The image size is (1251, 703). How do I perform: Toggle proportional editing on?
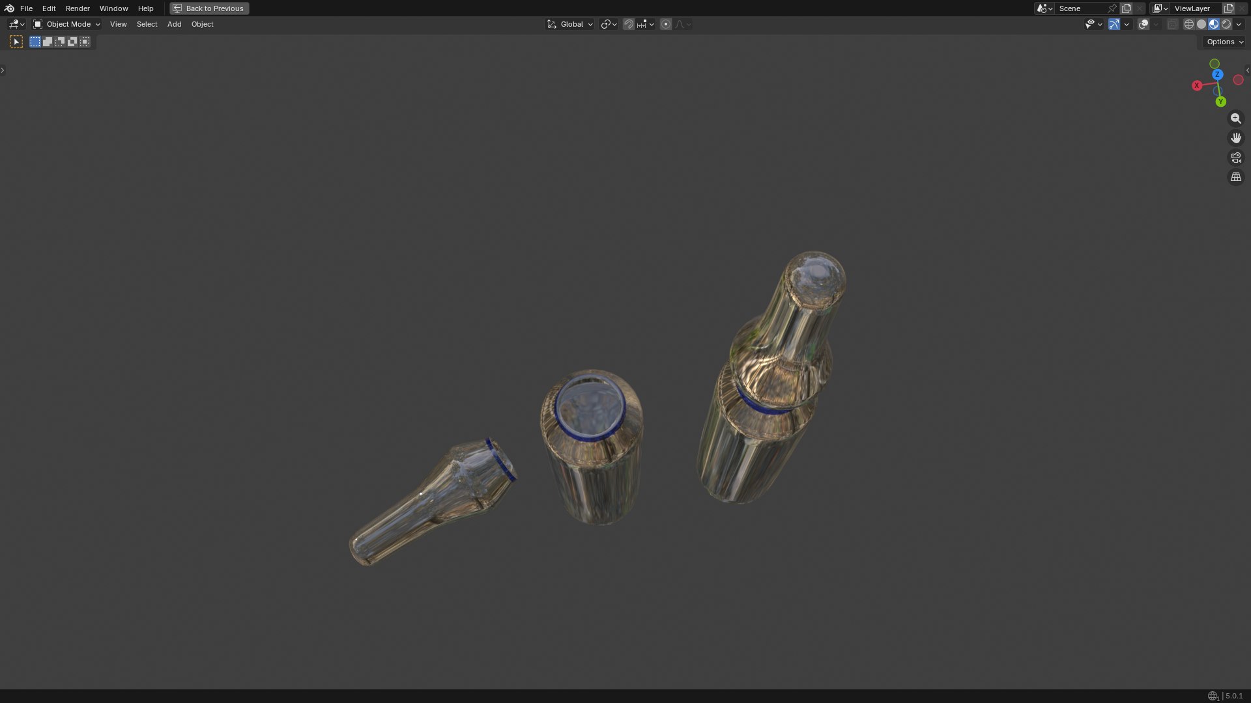[666, 24]
